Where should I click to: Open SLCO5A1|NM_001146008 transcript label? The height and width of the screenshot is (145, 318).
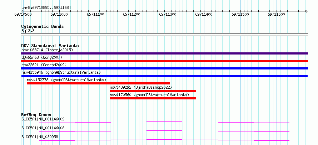pyautogui.click(x=43, y=128)
